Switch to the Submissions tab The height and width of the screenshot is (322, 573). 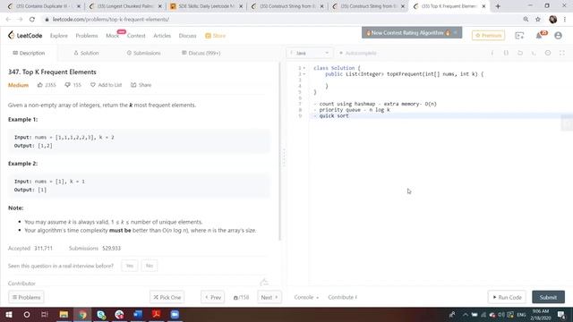click(143, 53)
